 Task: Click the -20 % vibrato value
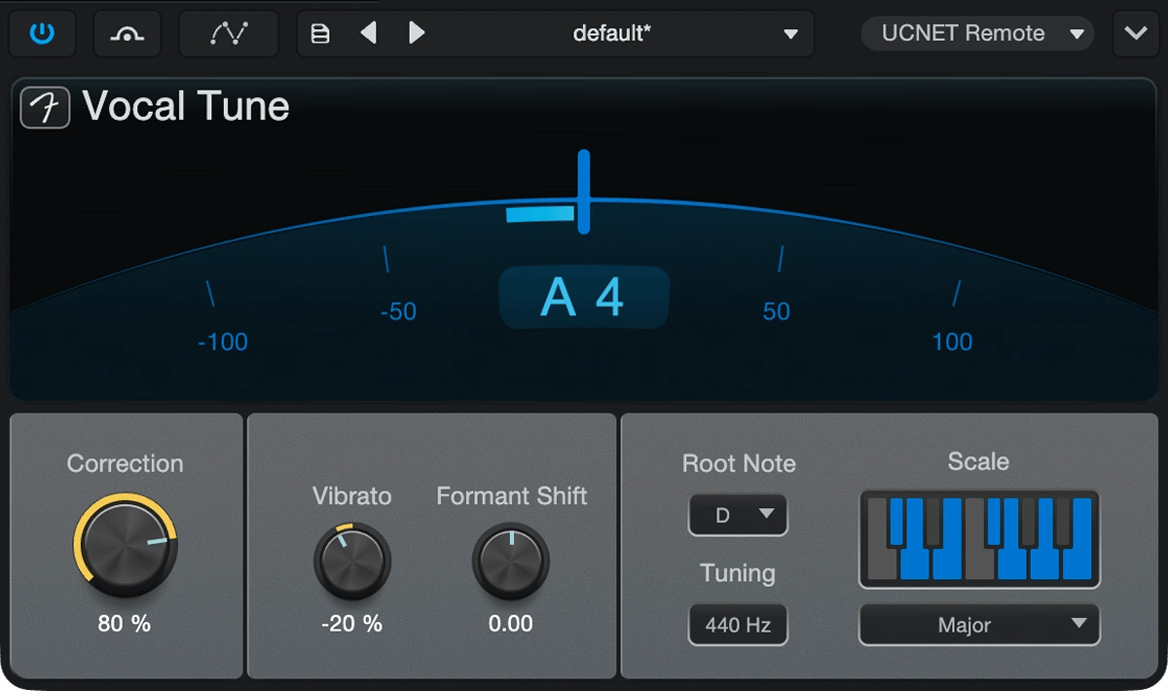pyautogui.click(x=351, y=624)
